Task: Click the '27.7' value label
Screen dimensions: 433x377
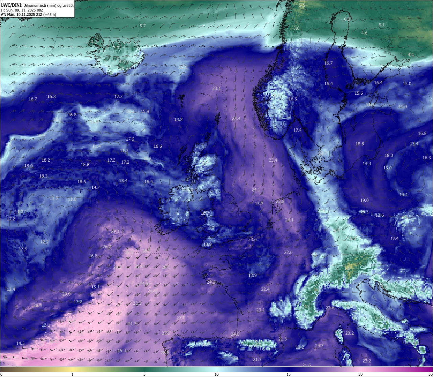Action: (181, 318)
